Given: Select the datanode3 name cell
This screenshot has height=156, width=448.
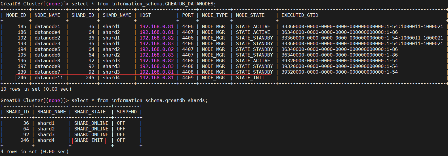Looking at the screenshot, I should [x=47, y=44].
